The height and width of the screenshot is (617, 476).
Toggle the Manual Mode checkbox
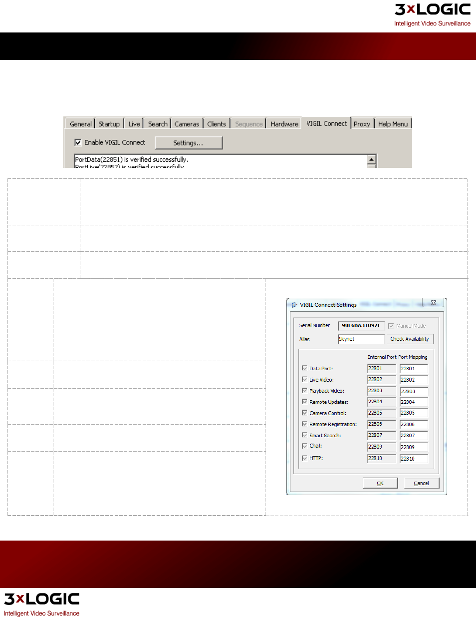point(391,326)
